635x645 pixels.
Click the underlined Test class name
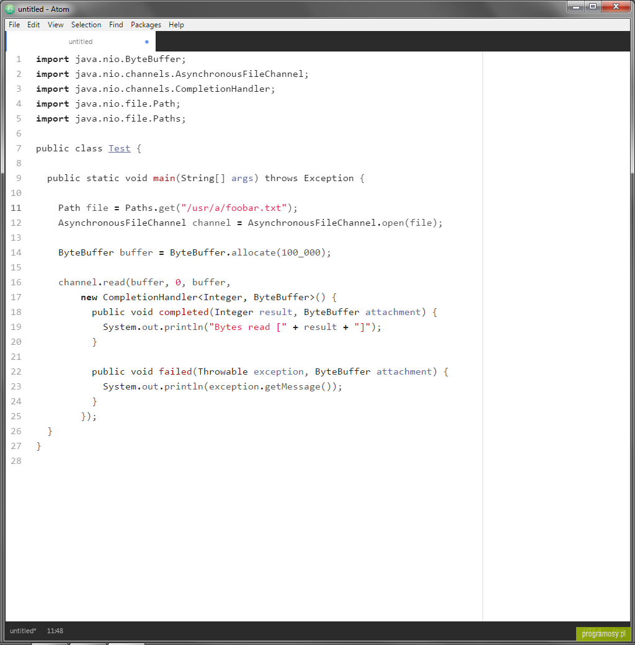click(120, 148)
